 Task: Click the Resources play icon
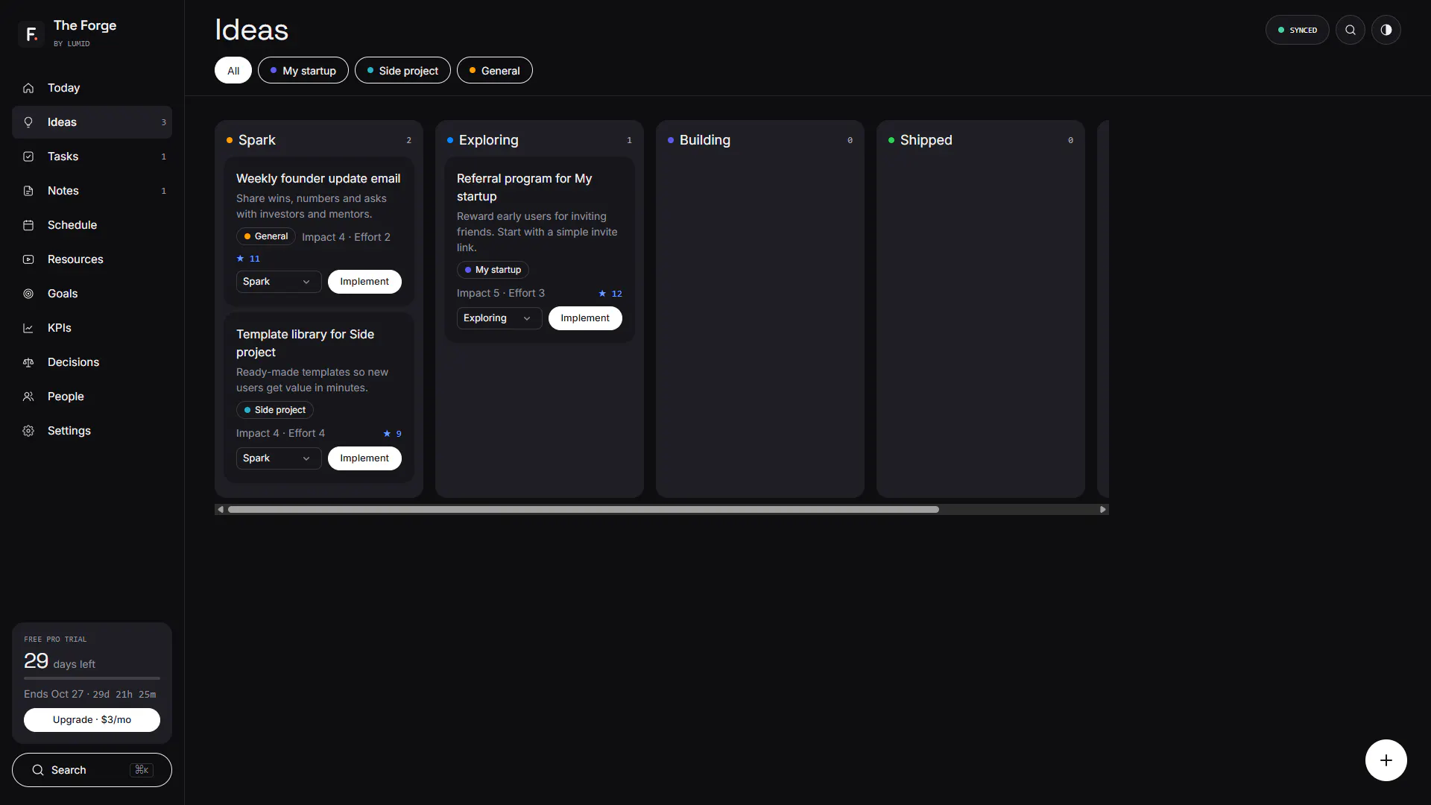[28, 259]
